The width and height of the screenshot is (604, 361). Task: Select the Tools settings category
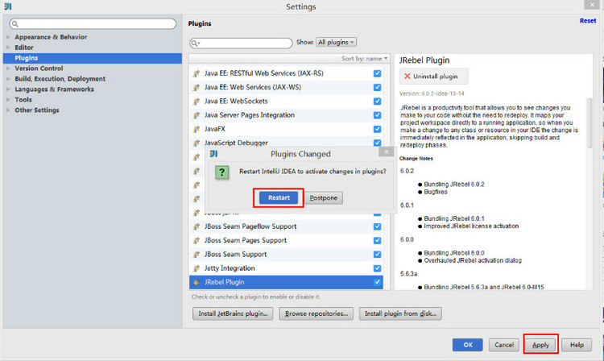coord(23,99)
